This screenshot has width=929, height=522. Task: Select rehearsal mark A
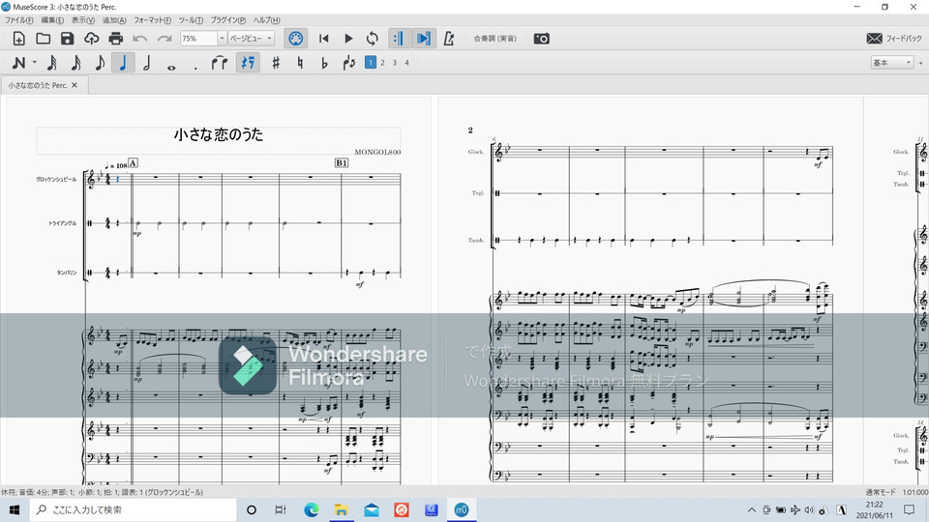pyautogui.click(x=133, y=162)
